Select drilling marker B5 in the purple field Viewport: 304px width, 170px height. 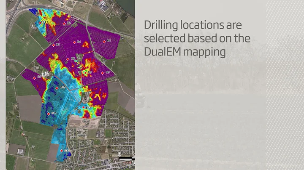click(x=104, y=42)
